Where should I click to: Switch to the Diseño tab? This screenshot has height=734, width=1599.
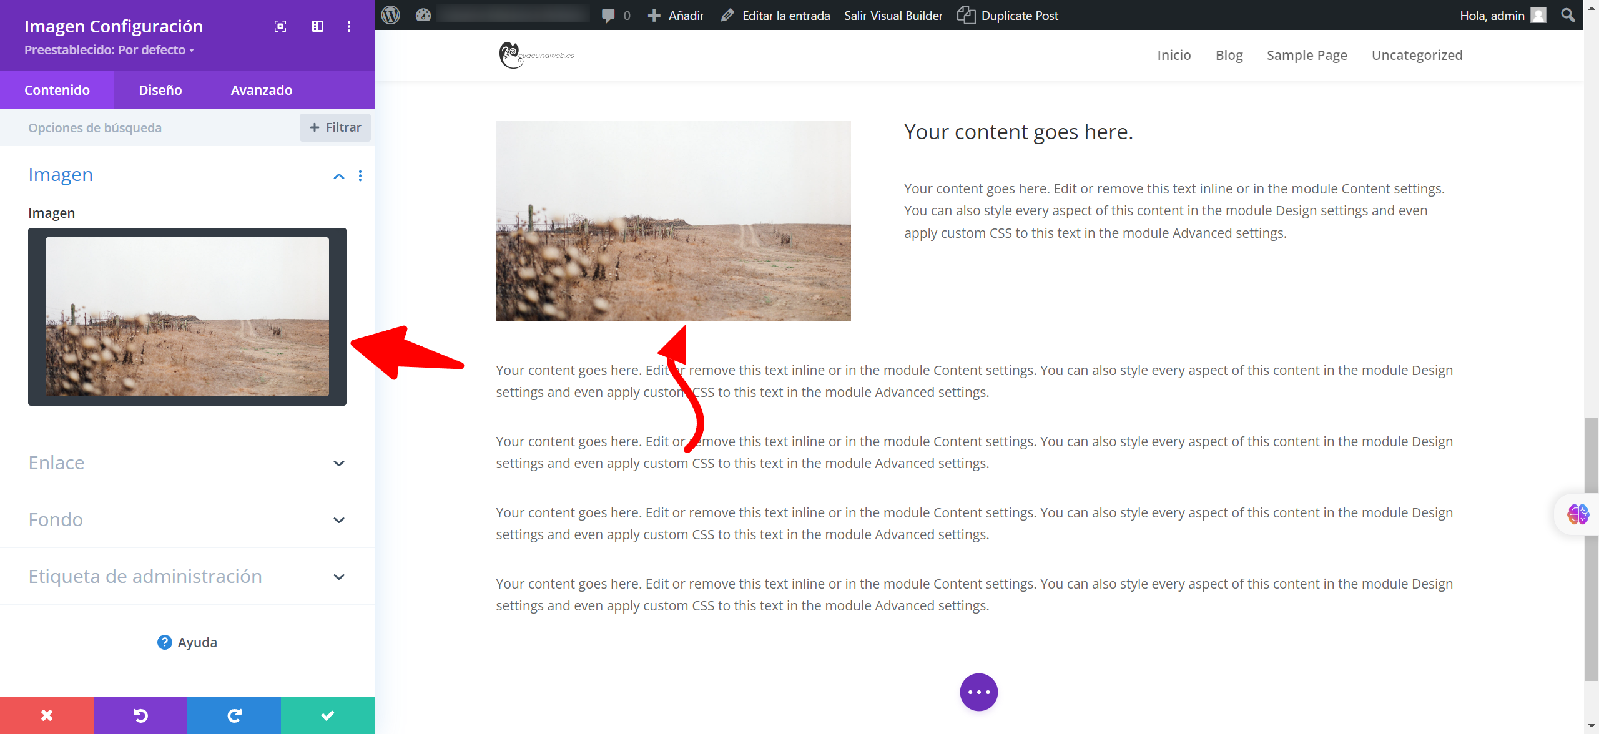(x=160, y=90)
